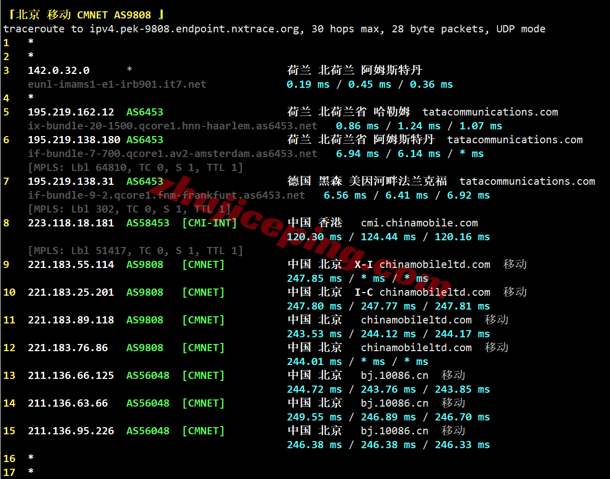Select latency 6.92 ms on hop 7
This screenshot has width=610, height=479.
[468, 195]
